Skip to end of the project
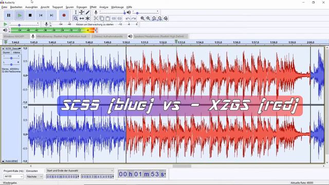 click(51, 15)
